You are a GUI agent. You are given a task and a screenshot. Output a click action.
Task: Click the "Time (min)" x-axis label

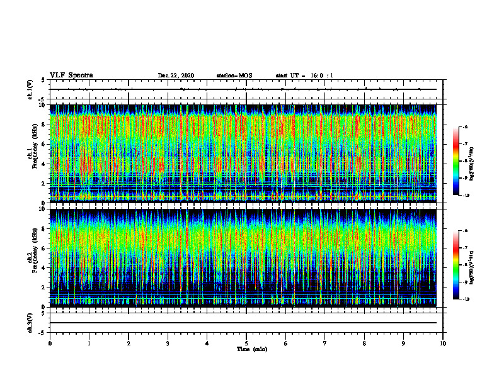tap(252, 349)
